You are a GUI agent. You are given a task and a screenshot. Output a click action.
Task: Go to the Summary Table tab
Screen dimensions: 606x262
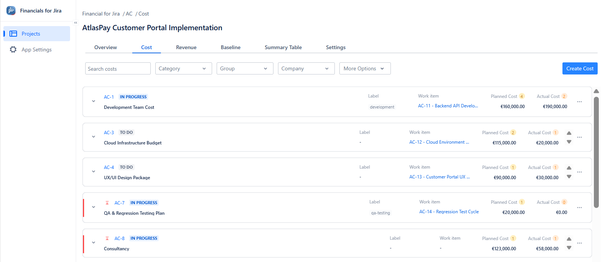pos(283,47)
